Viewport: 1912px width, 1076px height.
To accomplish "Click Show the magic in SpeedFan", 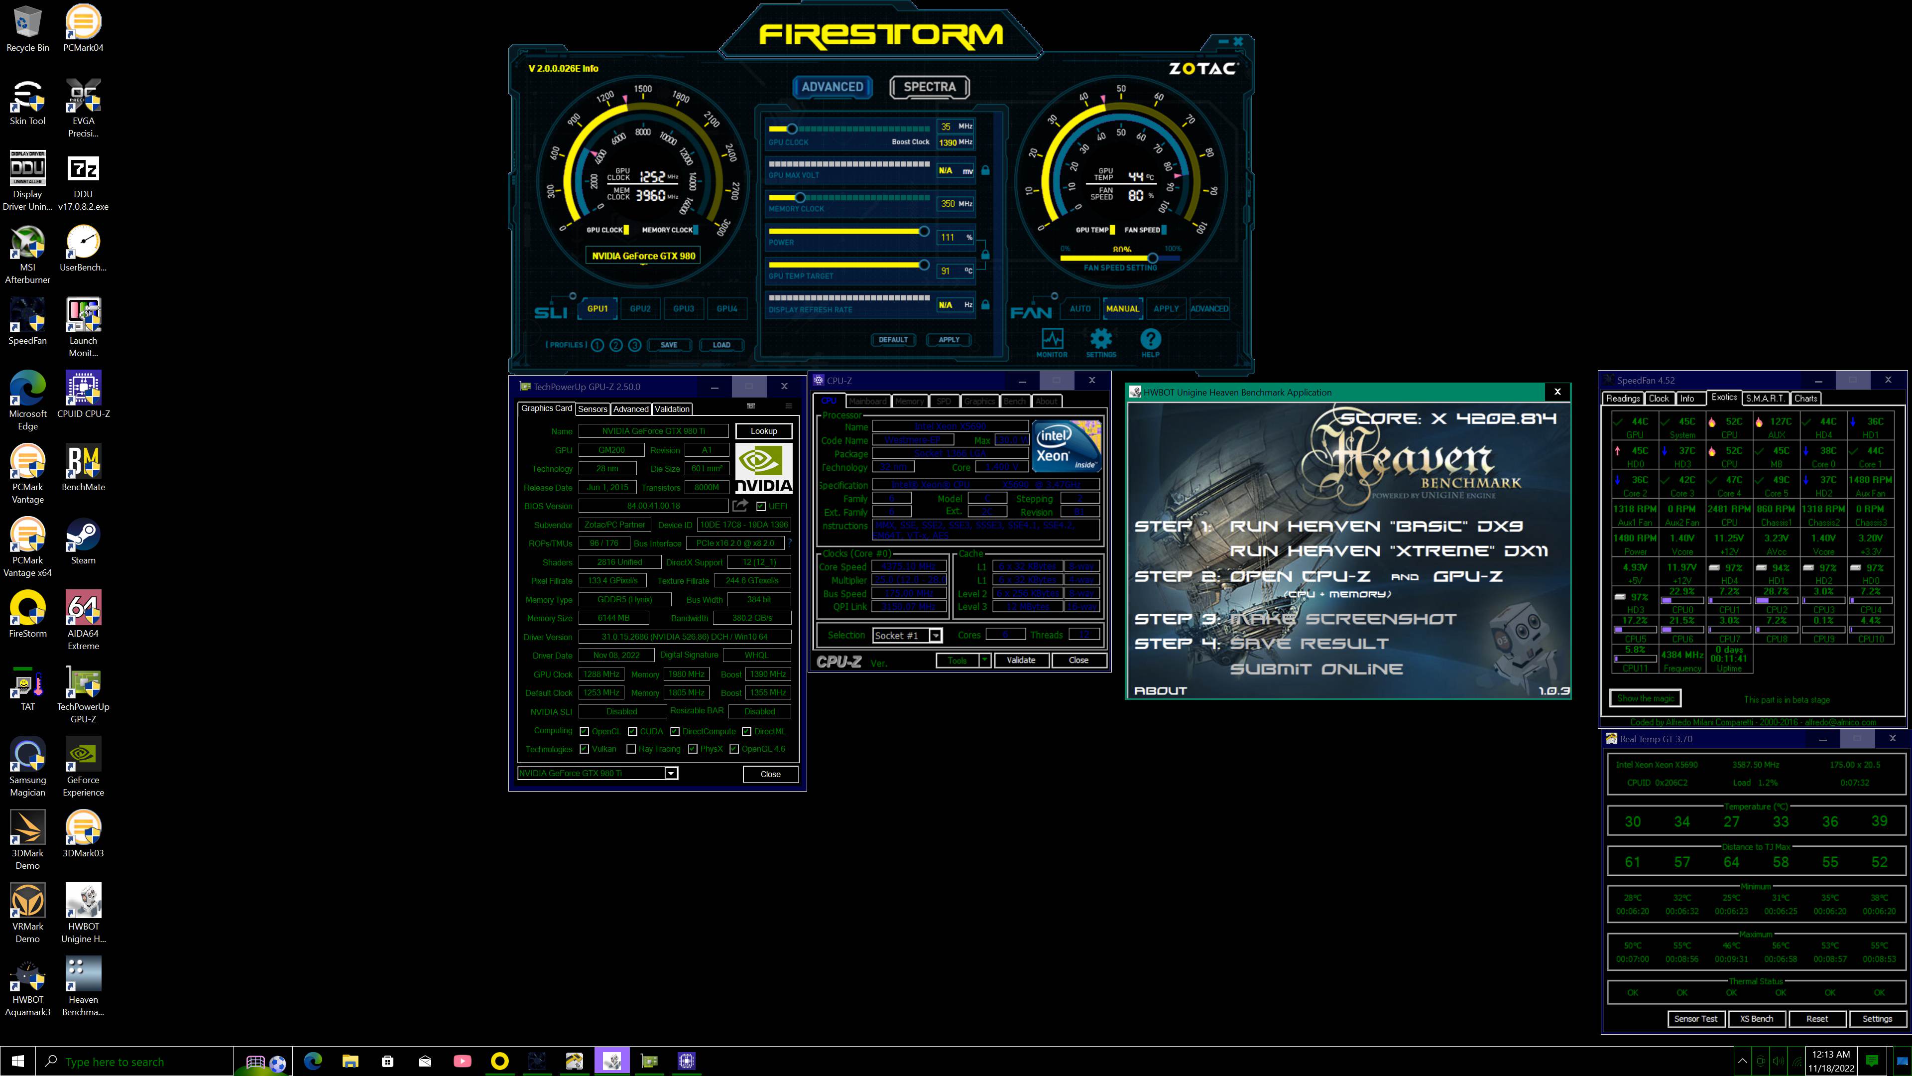I will (x=1645, y=698).
